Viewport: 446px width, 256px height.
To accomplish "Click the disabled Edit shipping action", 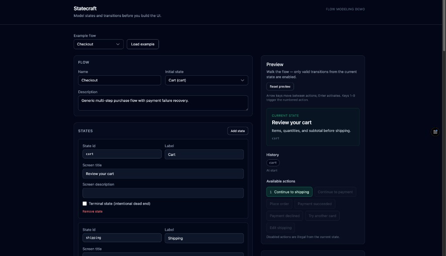I will pos(280,228).
